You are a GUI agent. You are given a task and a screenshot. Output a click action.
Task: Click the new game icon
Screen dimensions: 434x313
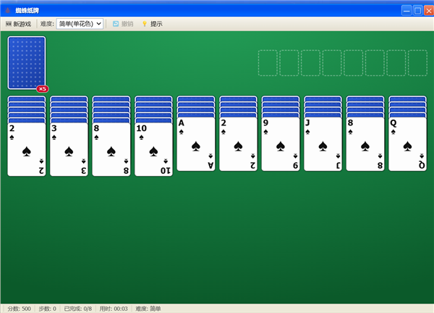coord(9,24)
